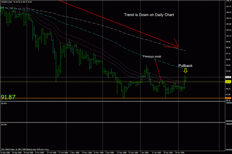Click the 93.20 price axis label

click(x=228, y=71)
